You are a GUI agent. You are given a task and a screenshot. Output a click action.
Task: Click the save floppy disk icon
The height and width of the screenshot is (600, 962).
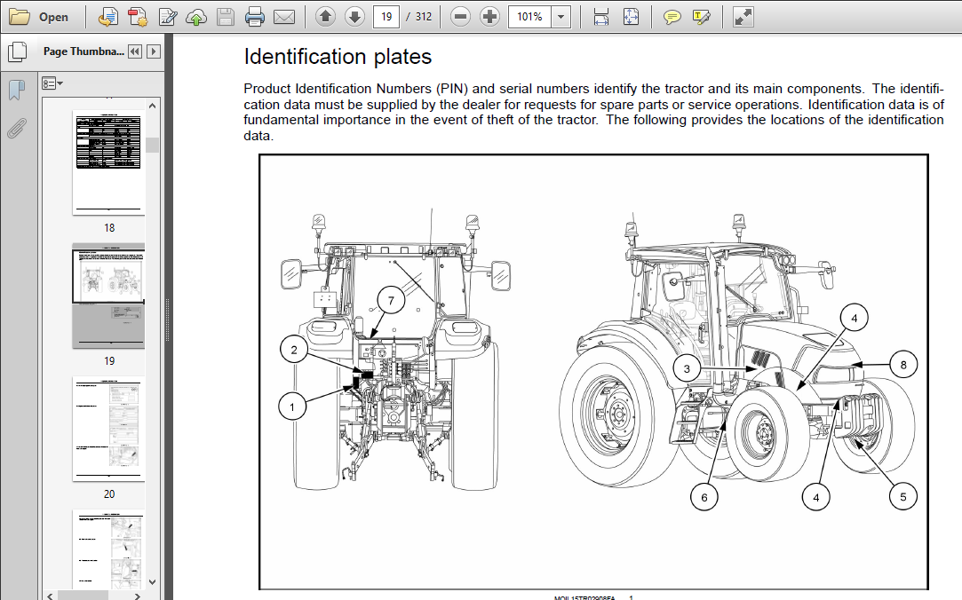[225, 17]
